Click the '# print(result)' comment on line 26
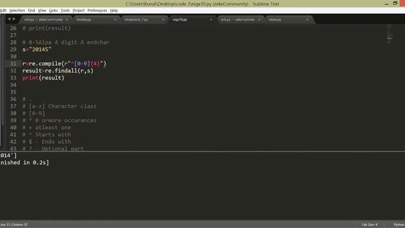 [46, 28]
